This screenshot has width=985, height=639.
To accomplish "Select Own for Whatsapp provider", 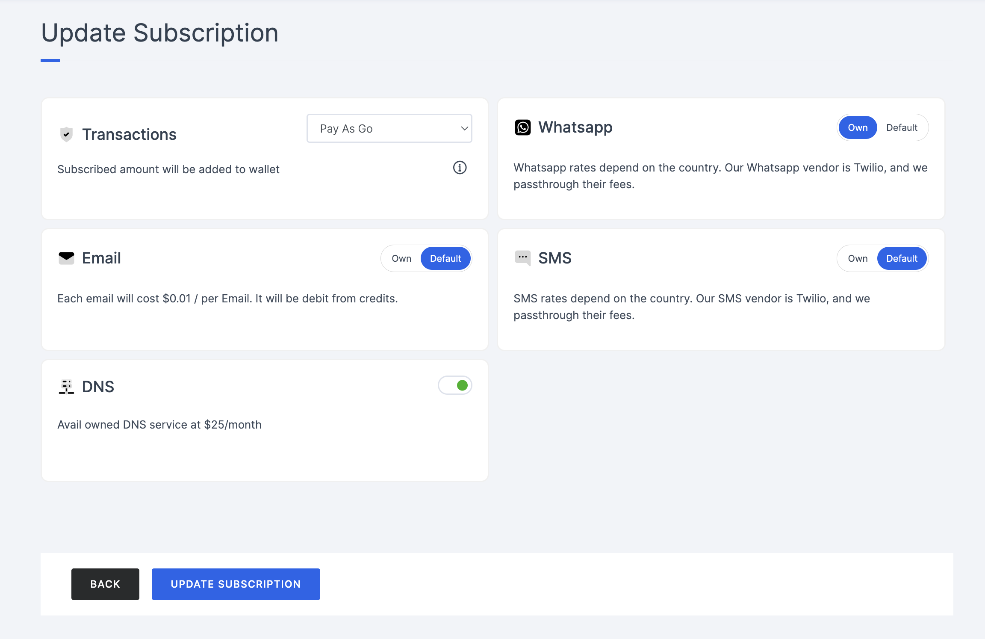I will coord(858,127).
